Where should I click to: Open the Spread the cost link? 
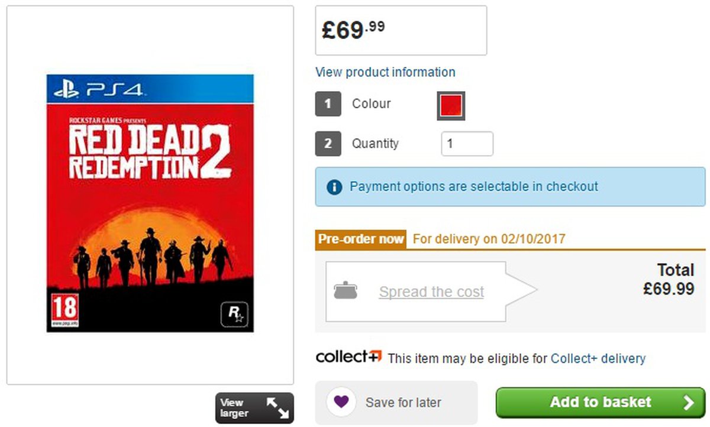point(431,292)
